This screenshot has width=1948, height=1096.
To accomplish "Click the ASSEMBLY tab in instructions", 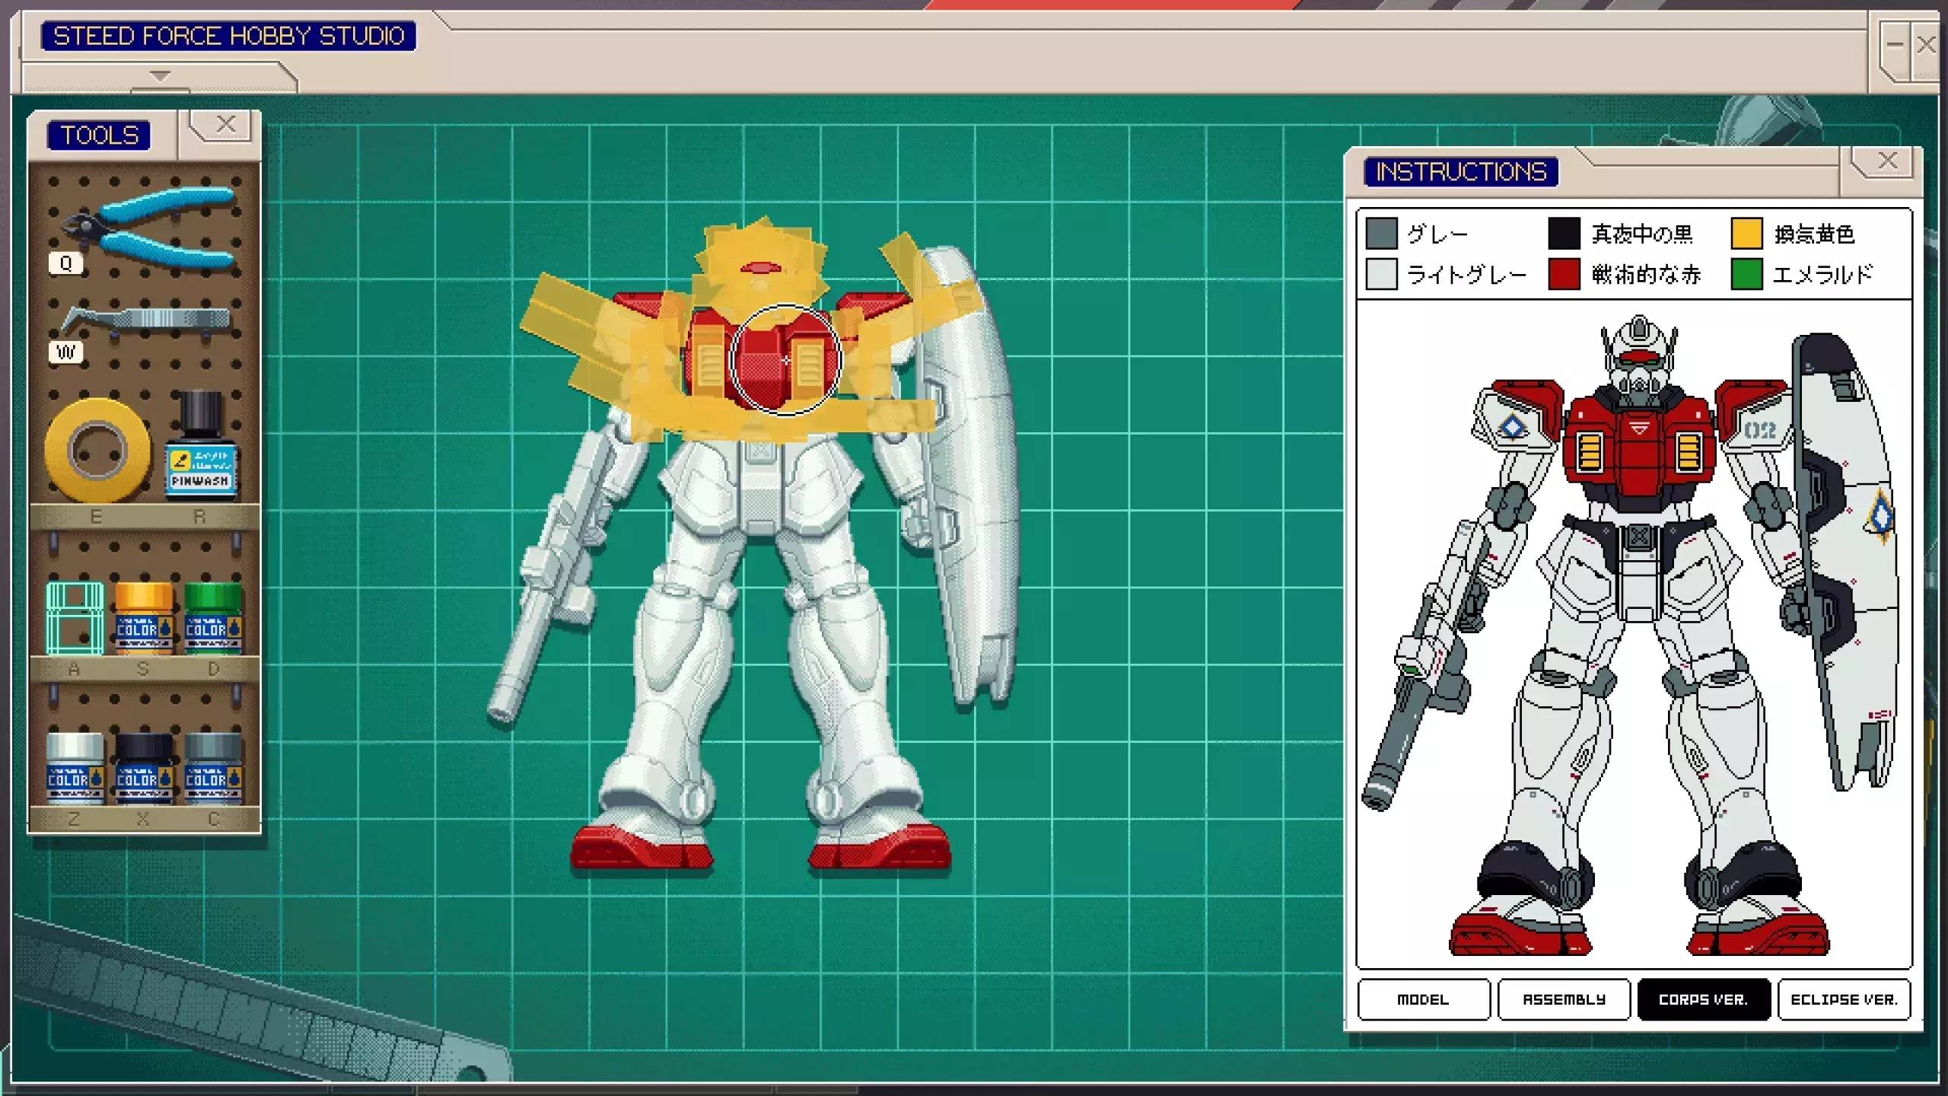I will [x=1563, y=999].
